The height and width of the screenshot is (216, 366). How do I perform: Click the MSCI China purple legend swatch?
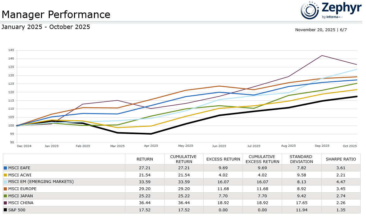click(5, 203)
